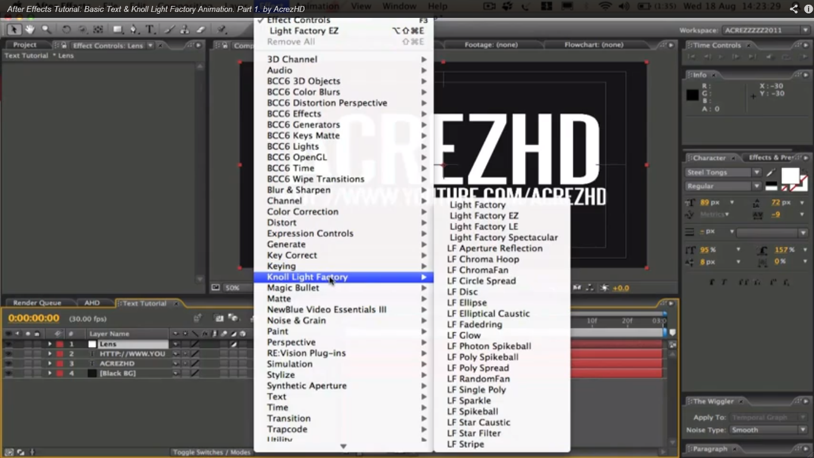This screenshot has width=814, height=458.
Task: Hide the Lens layer with eye toggle
Action: coord(8,344)
